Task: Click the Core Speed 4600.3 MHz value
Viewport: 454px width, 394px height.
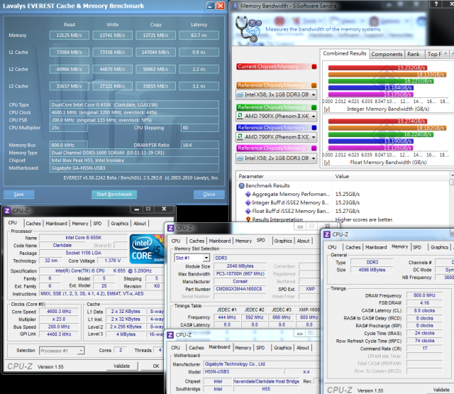Action: click(59, 312)
